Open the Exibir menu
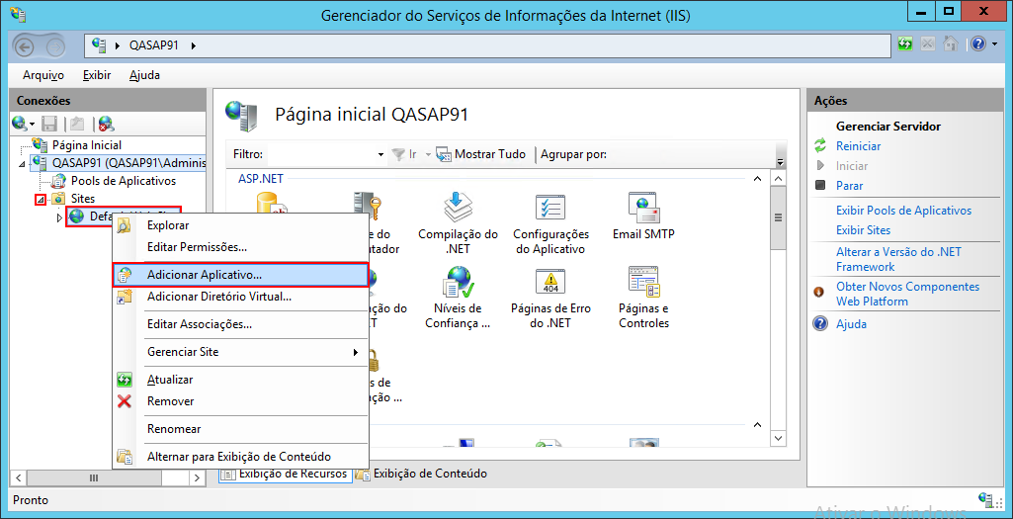The height and width of the screenshot is (519, 1013). (97, 75)
